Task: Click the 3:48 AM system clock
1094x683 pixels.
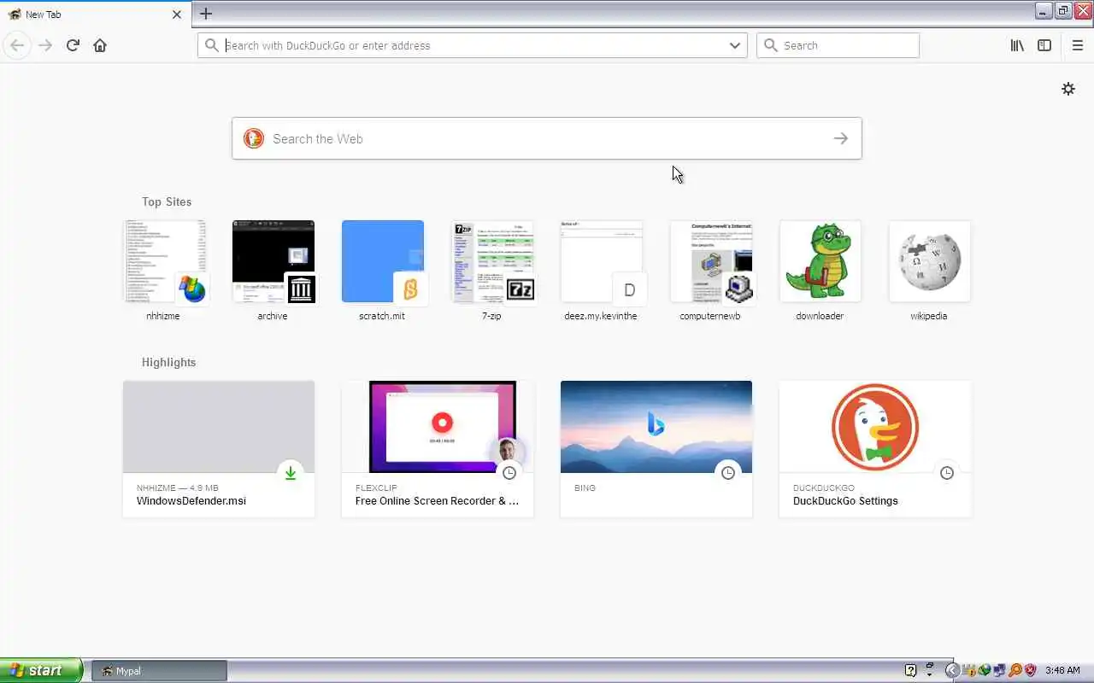Action: 1062,670
